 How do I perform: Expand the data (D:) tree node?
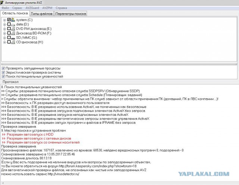4,24
